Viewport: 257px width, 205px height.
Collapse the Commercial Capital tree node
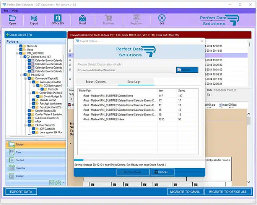(x=25, y=78)
